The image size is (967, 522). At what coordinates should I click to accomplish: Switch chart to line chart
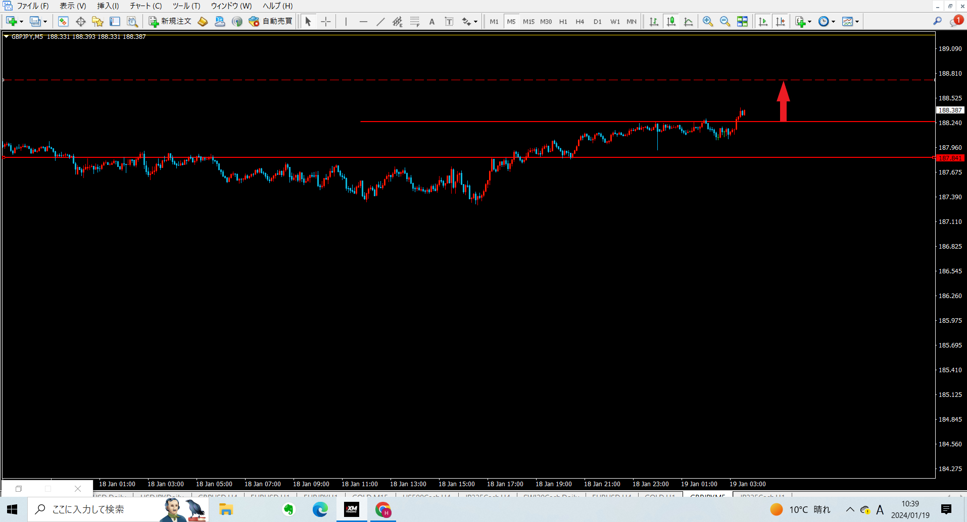(688, 21)
